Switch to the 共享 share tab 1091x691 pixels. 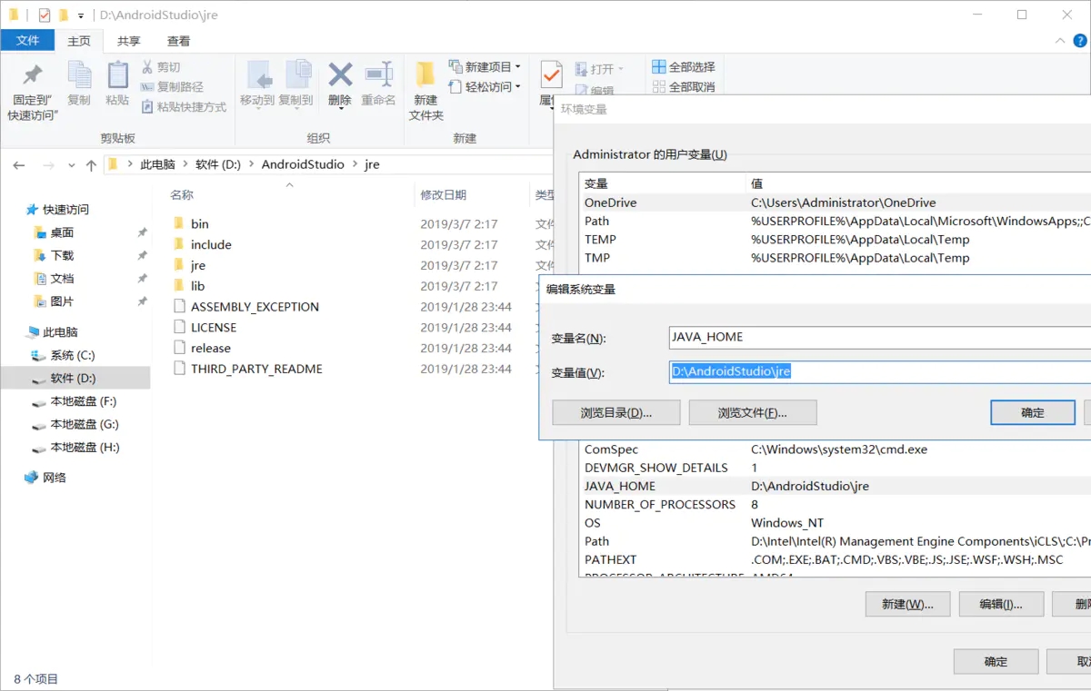pyautogui.click(x=129, y=41)
